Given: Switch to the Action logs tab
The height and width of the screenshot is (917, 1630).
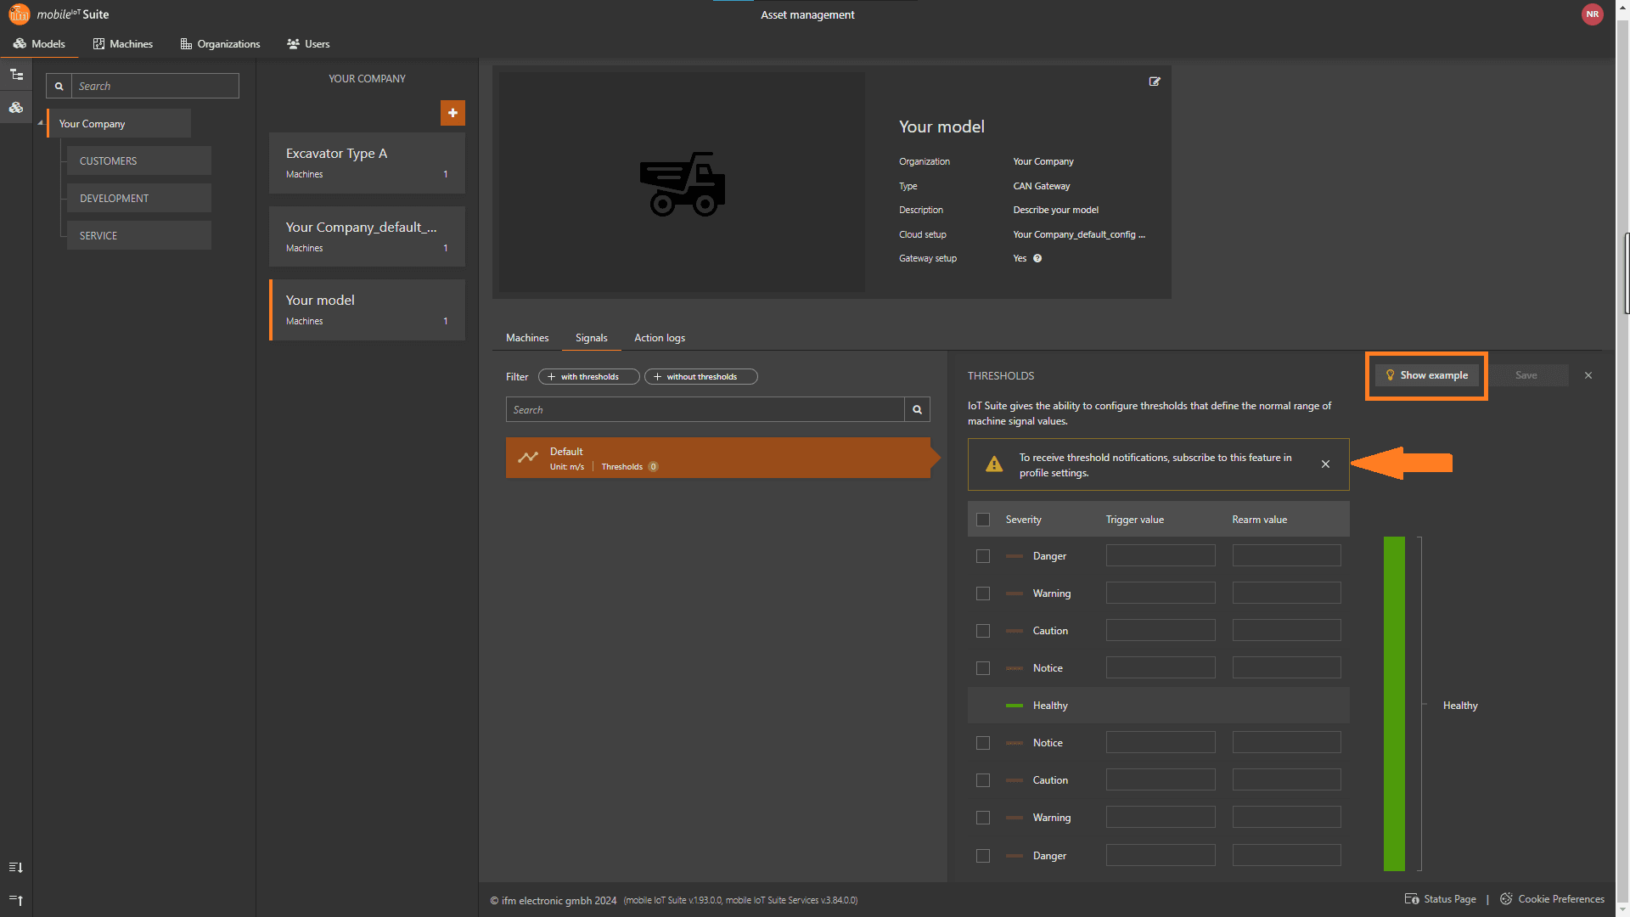Looking at the screenshot, I should [x=659, y=338].
